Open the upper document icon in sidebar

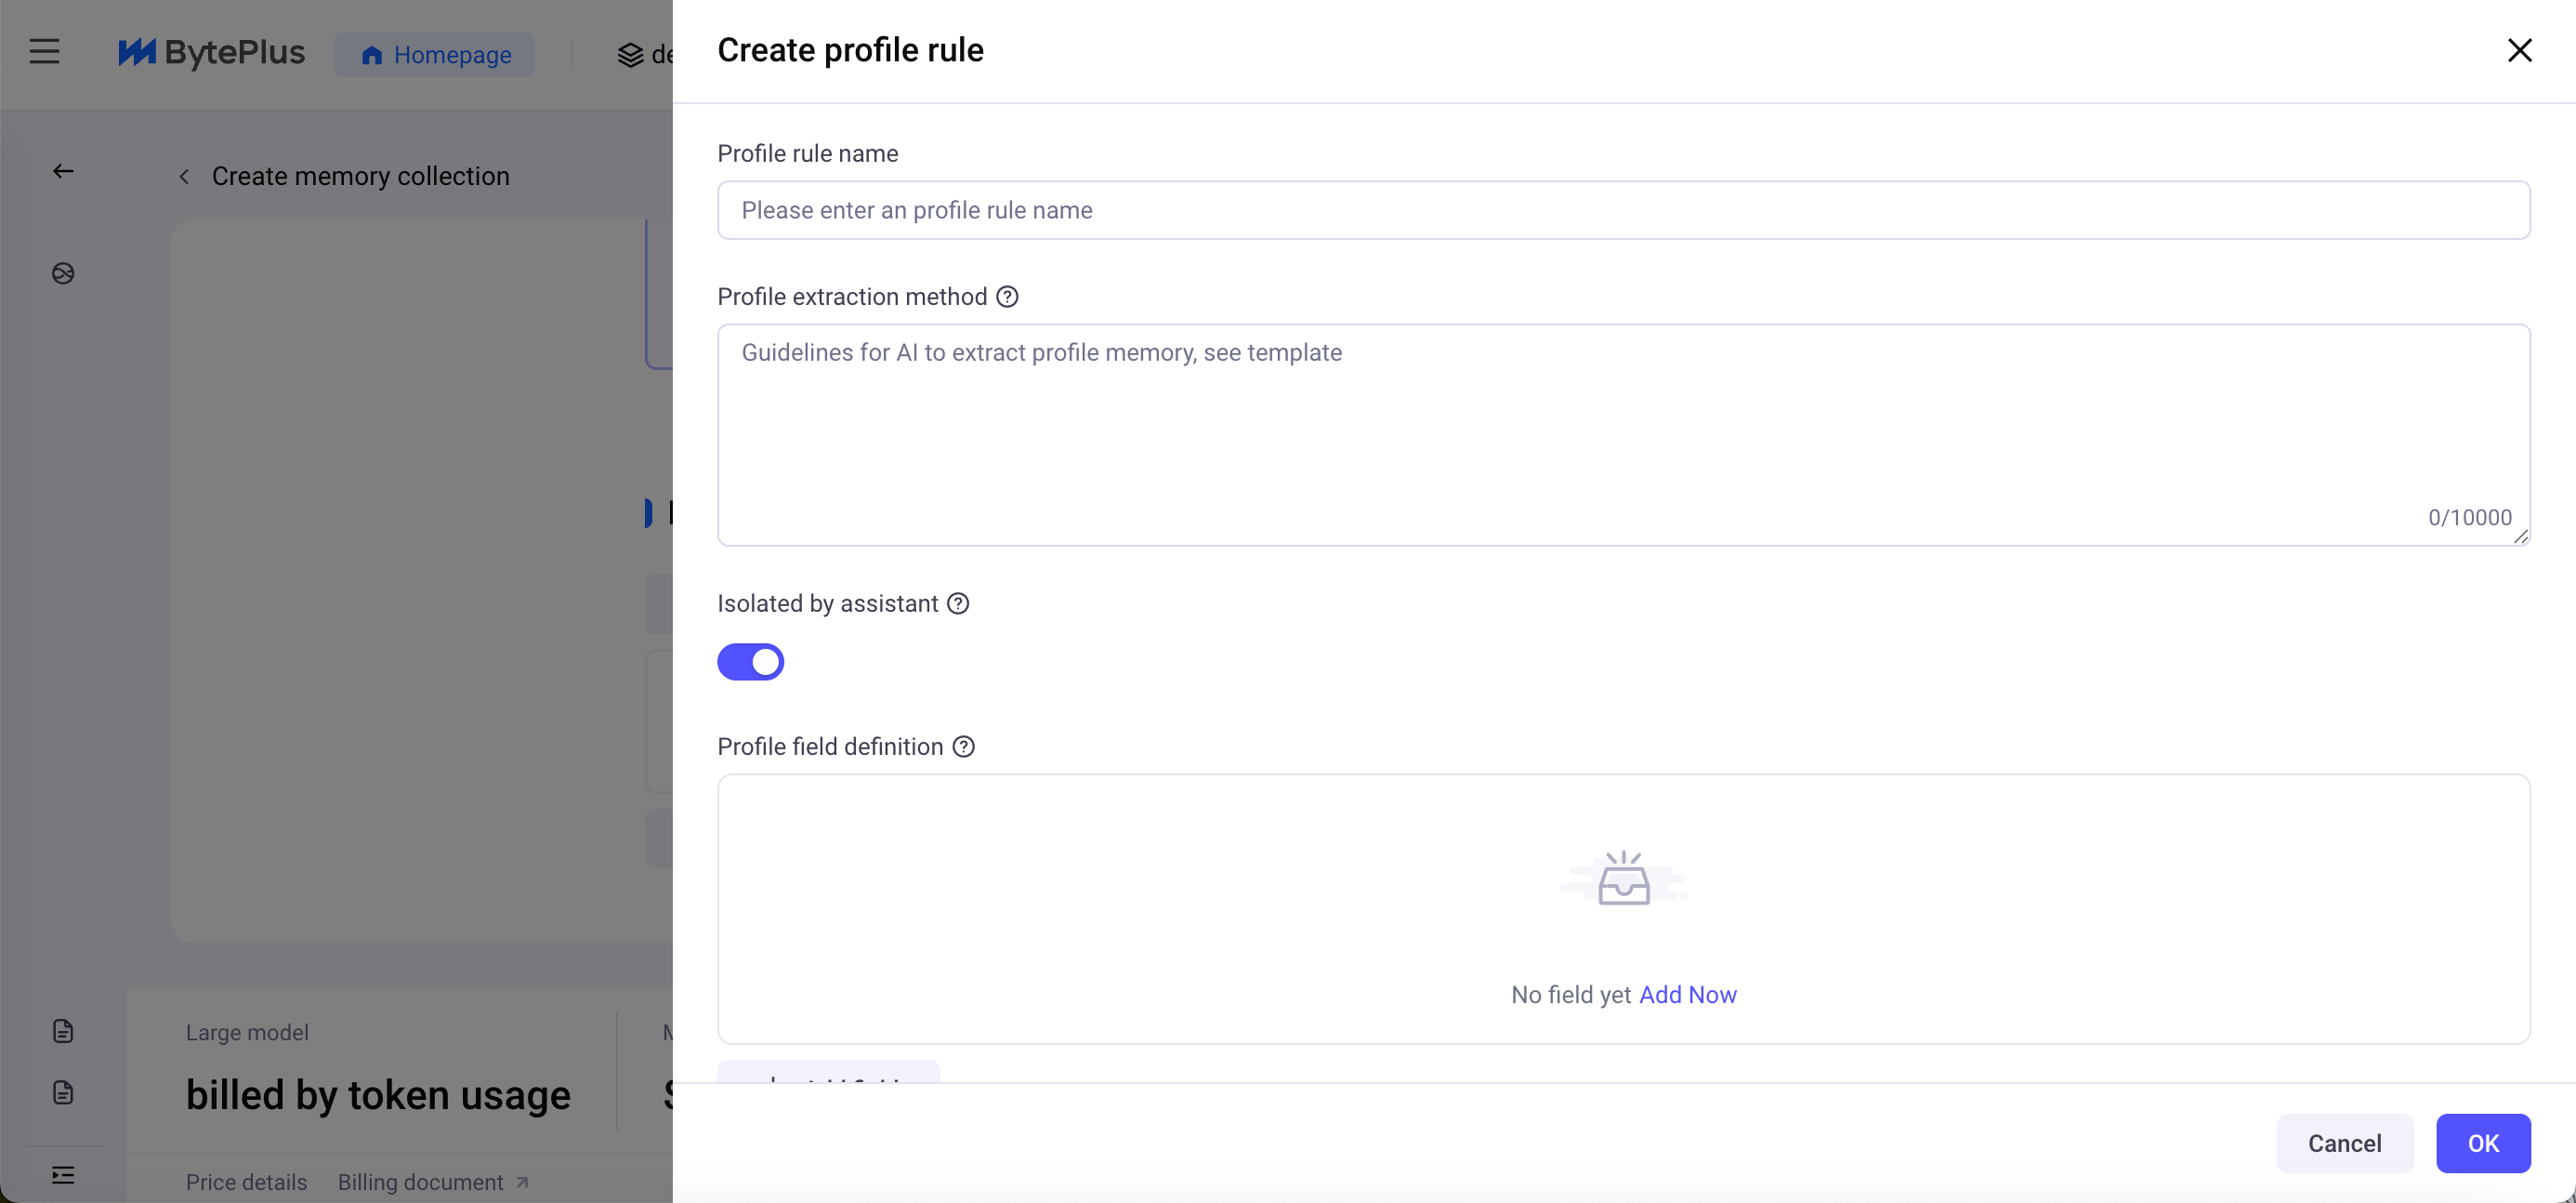click(x=63, y=1031)
